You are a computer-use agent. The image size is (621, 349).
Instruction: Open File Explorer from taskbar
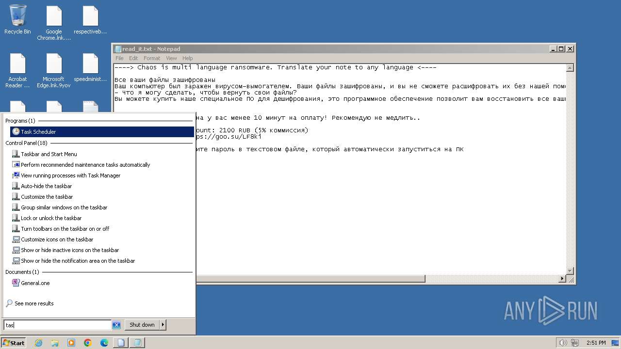click(x=55, y=343)
